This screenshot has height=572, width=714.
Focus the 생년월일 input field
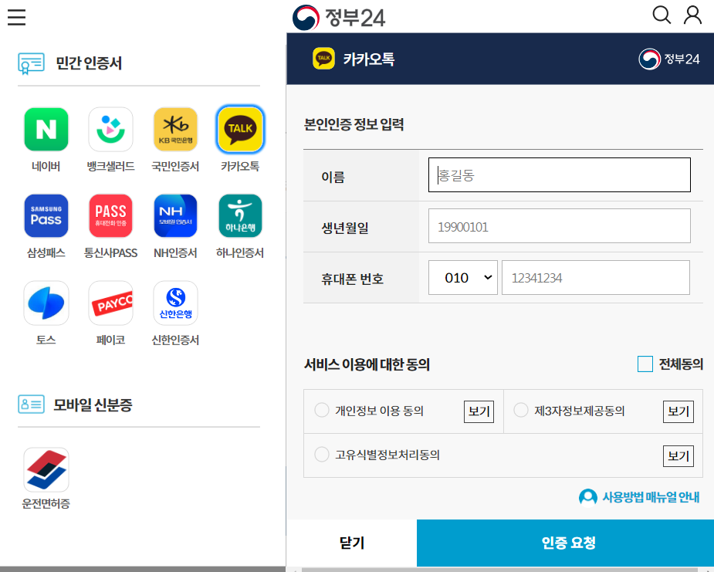point(559,226)
